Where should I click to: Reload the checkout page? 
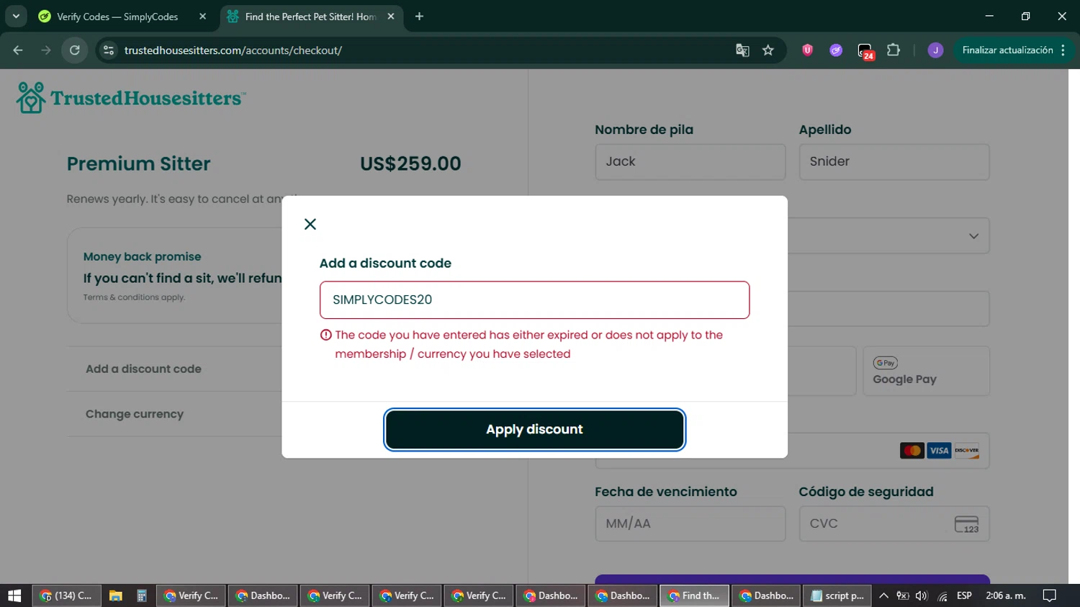pos(75,50)
